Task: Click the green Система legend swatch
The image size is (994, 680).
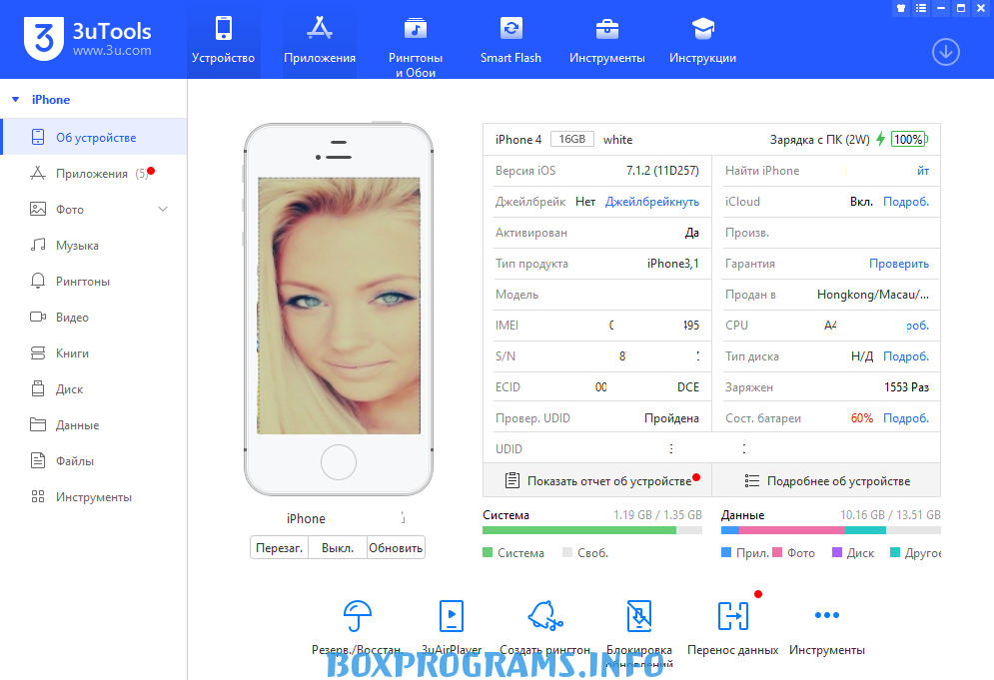Action: [488, 552]
